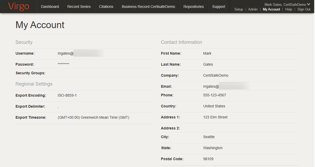Click Sign Out
Viewport: 315px width, 167px height.
pos(304,9)
